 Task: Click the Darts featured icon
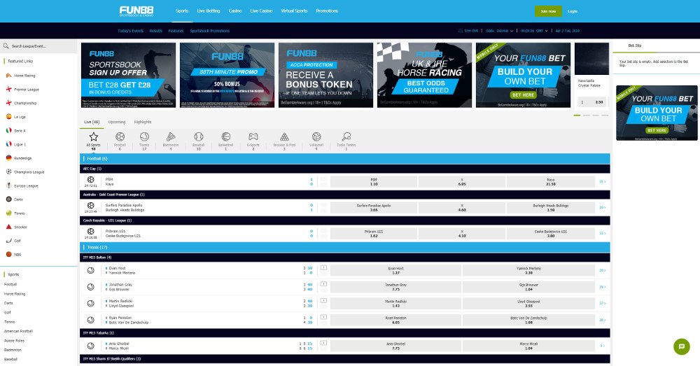click(x=8, y=199)
